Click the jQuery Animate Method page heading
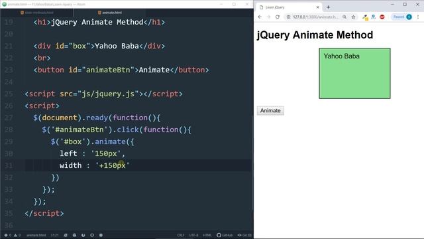 point(315,35)
